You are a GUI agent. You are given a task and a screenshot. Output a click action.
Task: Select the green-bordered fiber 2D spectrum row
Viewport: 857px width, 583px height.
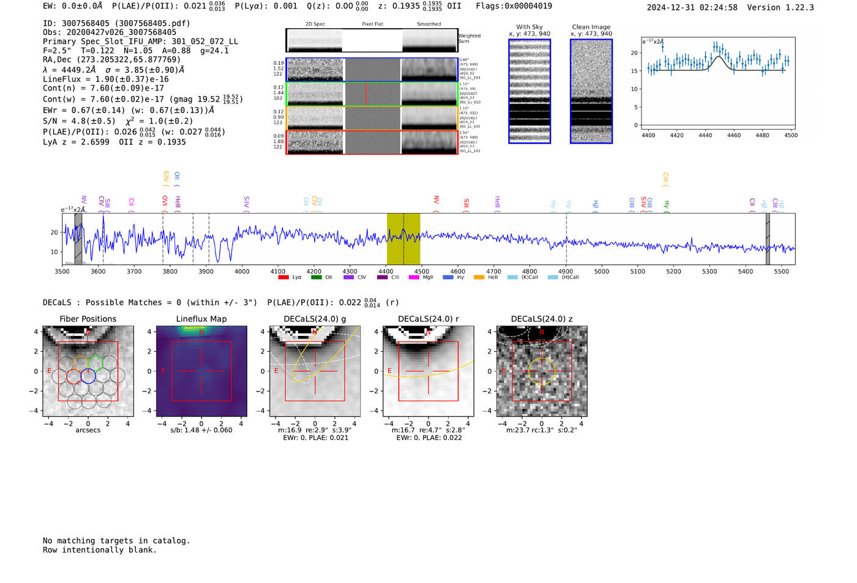pyautogui.click(x=372, y=94)
